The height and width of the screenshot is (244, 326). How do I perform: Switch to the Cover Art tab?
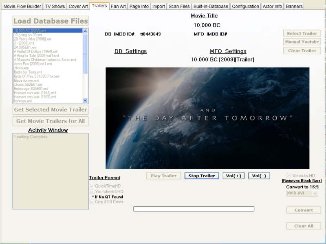click(x=77, y=7)
